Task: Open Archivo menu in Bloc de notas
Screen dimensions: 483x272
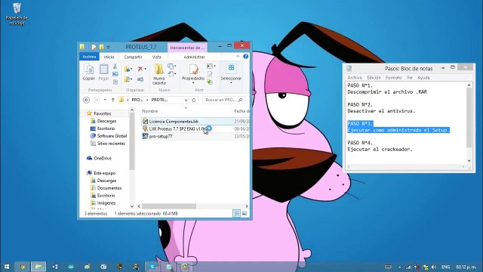Action: pyautogui.click(x=355, y=78)
